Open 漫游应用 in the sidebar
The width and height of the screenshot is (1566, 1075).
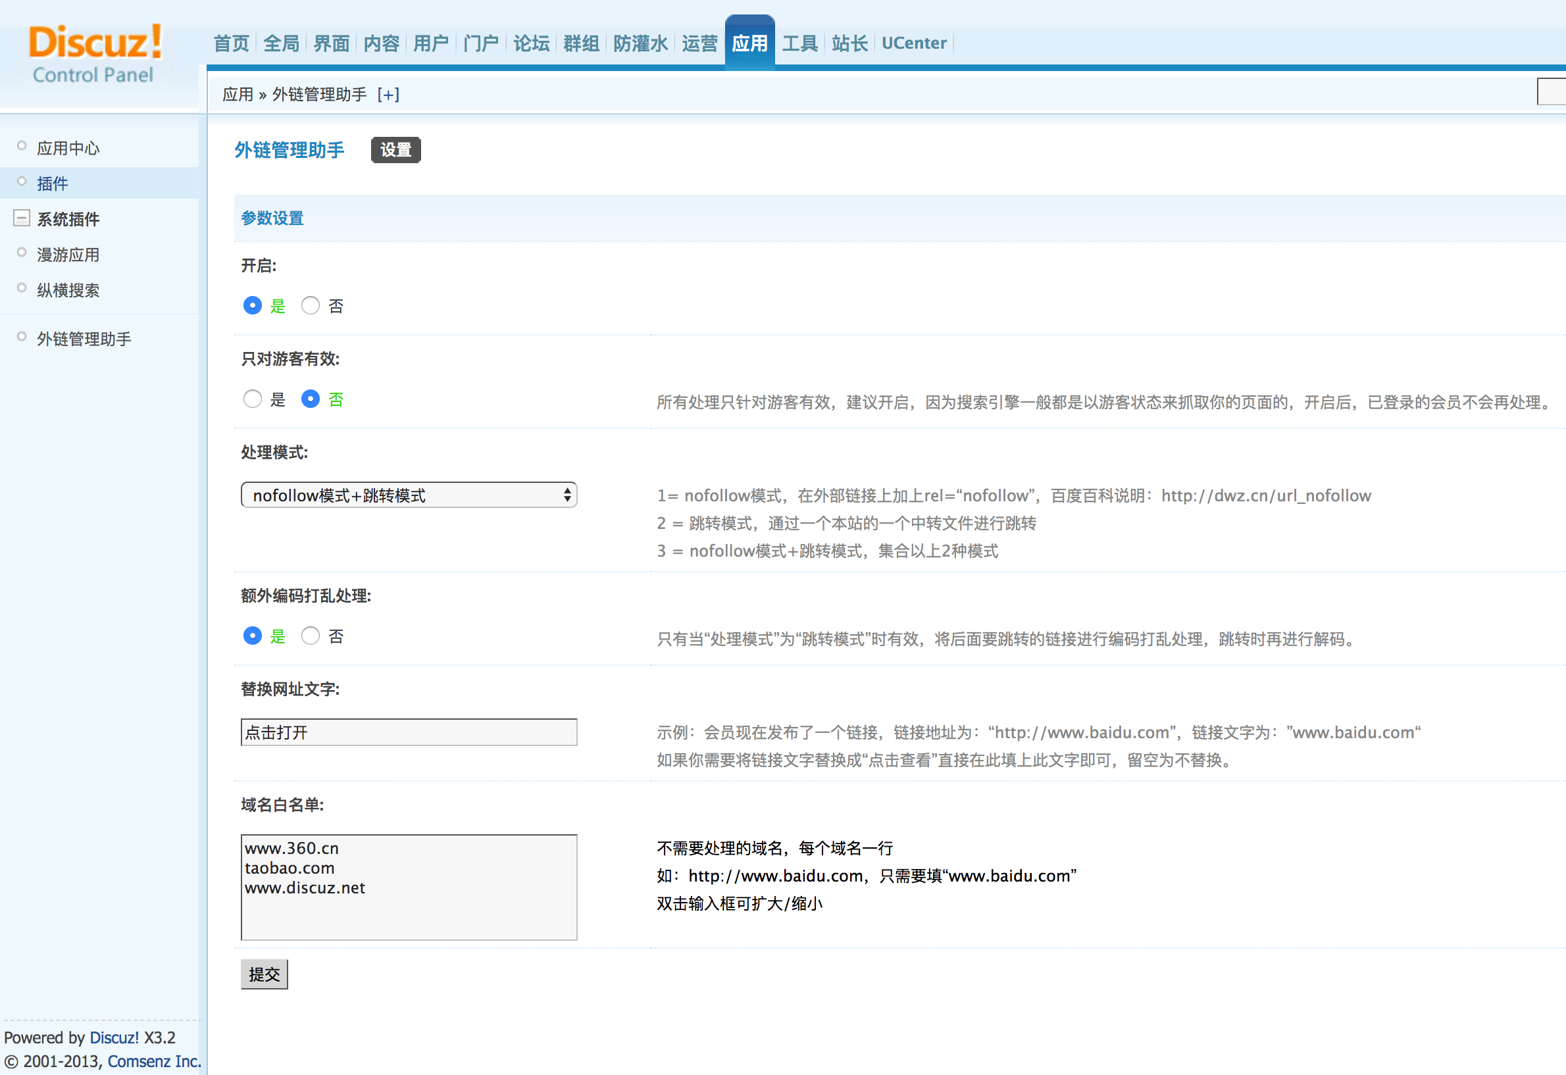click(x=68, y=255)
